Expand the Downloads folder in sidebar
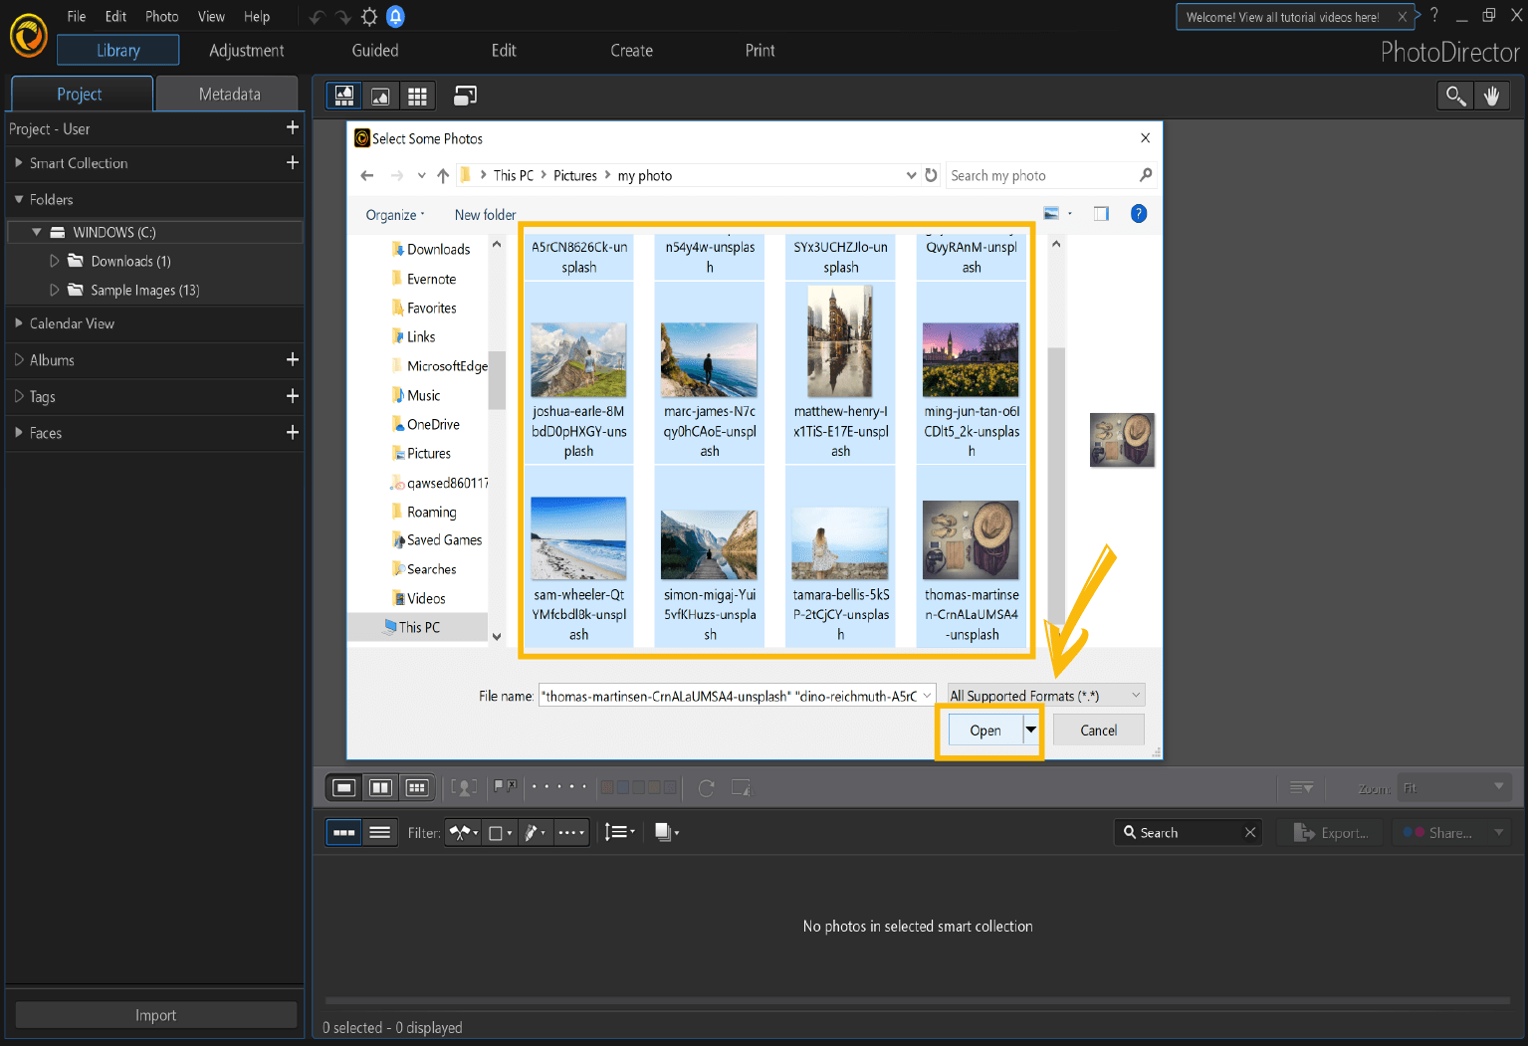This screenshot has width=1528, height=1046. (57, 261)
